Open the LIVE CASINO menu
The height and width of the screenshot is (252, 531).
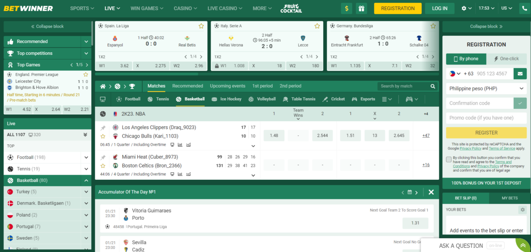(224, 9)
